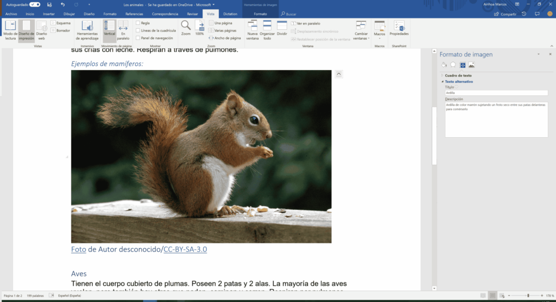Select the squirrel image
This screenshot has width=556, height=302.
click(x=201, y=156)
